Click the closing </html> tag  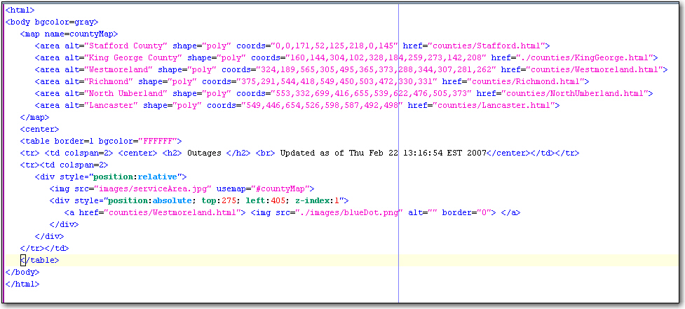pos(22,284)
